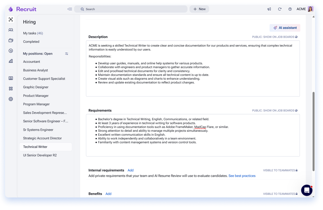Open the announcements megaphone icon

[x=269, y=9]
